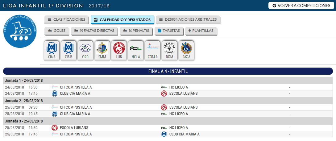Viewport: 336px width, 141px height.
Task: Choose the ORD team crest
Action: pyautogui.click(x=85, y=51)
